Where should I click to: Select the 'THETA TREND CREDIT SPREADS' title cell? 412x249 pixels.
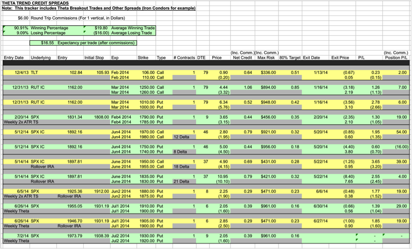(x=35, y=3)
